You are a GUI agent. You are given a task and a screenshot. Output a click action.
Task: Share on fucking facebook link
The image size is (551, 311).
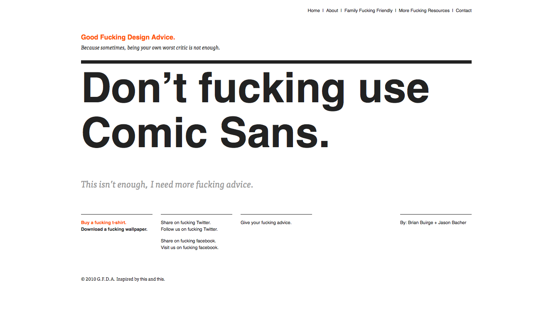click(x=188, y=241)
